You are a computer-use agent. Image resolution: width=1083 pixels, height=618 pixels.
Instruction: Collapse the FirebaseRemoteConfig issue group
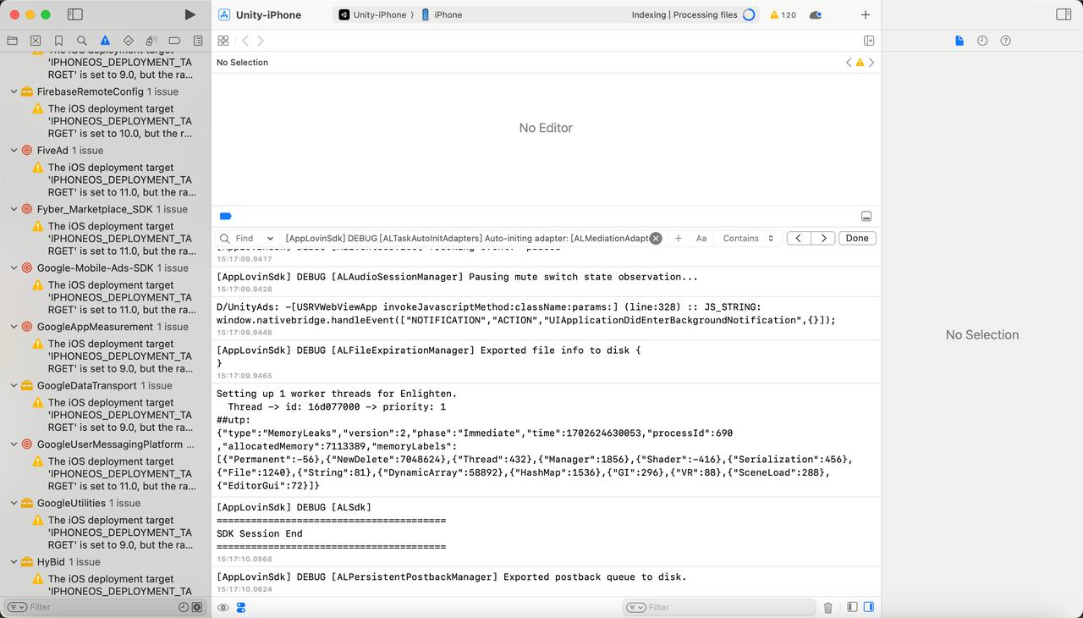click(14, 91)
